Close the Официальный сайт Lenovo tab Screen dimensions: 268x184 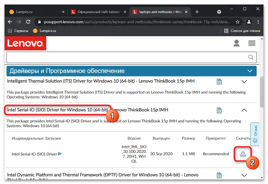125,12
